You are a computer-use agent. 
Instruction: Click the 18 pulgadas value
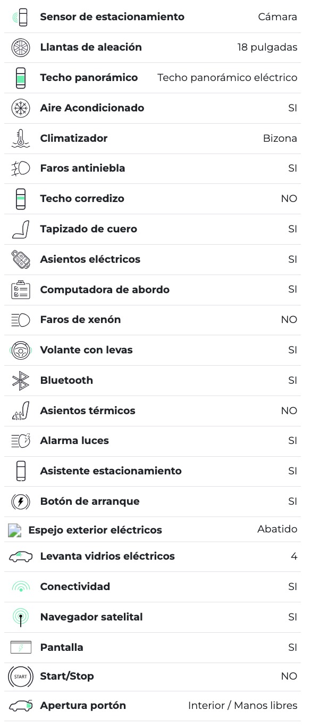[267, 47]
